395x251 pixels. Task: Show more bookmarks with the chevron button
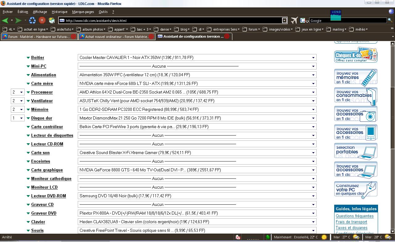click(x=392, y=28)
